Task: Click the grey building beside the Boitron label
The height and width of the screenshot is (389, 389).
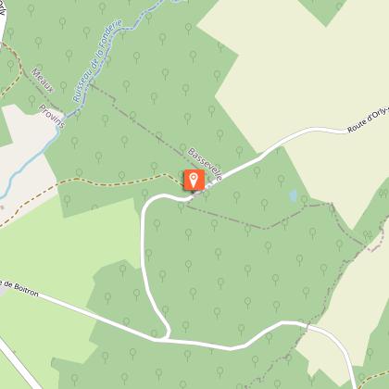Action: click(3, 291)
